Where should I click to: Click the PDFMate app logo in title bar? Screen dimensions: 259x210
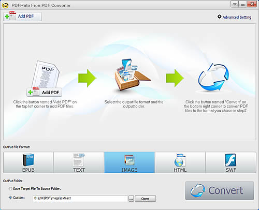click(x=5, y=5)
